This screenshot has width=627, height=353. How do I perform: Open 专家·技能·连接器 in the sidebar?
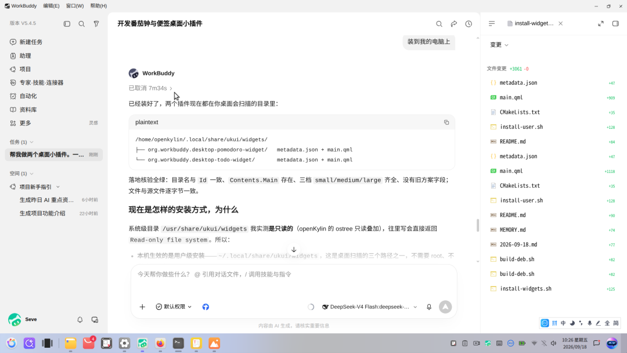pyautogui.click(x=42, y=83)
